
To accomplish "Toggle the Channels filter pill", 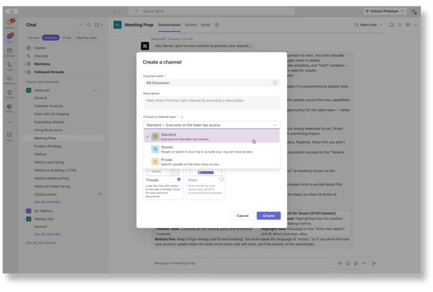I will (x=51, y=37).
